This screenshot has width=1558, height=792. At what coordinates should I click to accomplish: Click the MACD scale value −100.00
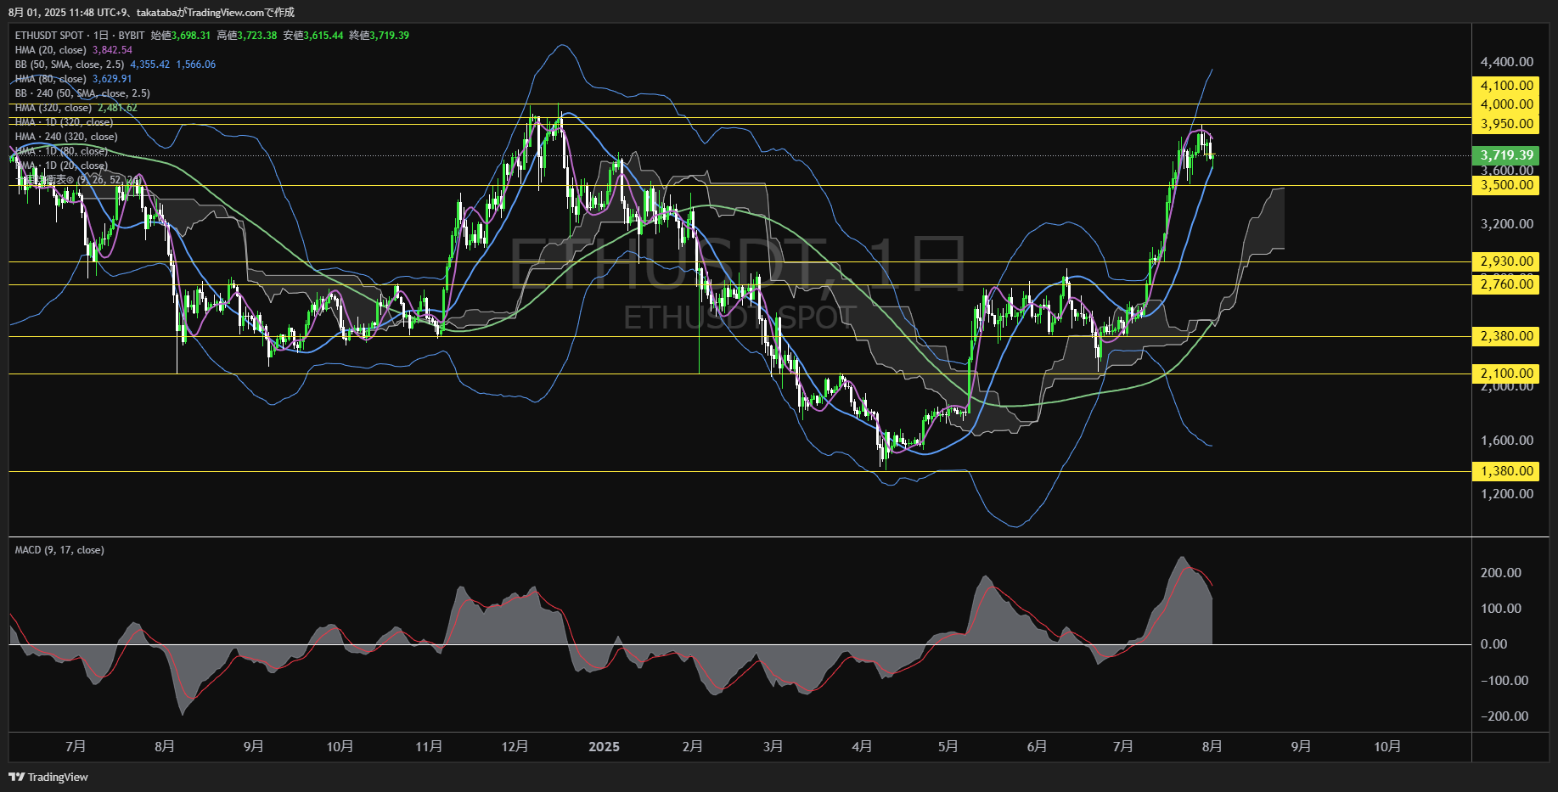click(1504, 681)
